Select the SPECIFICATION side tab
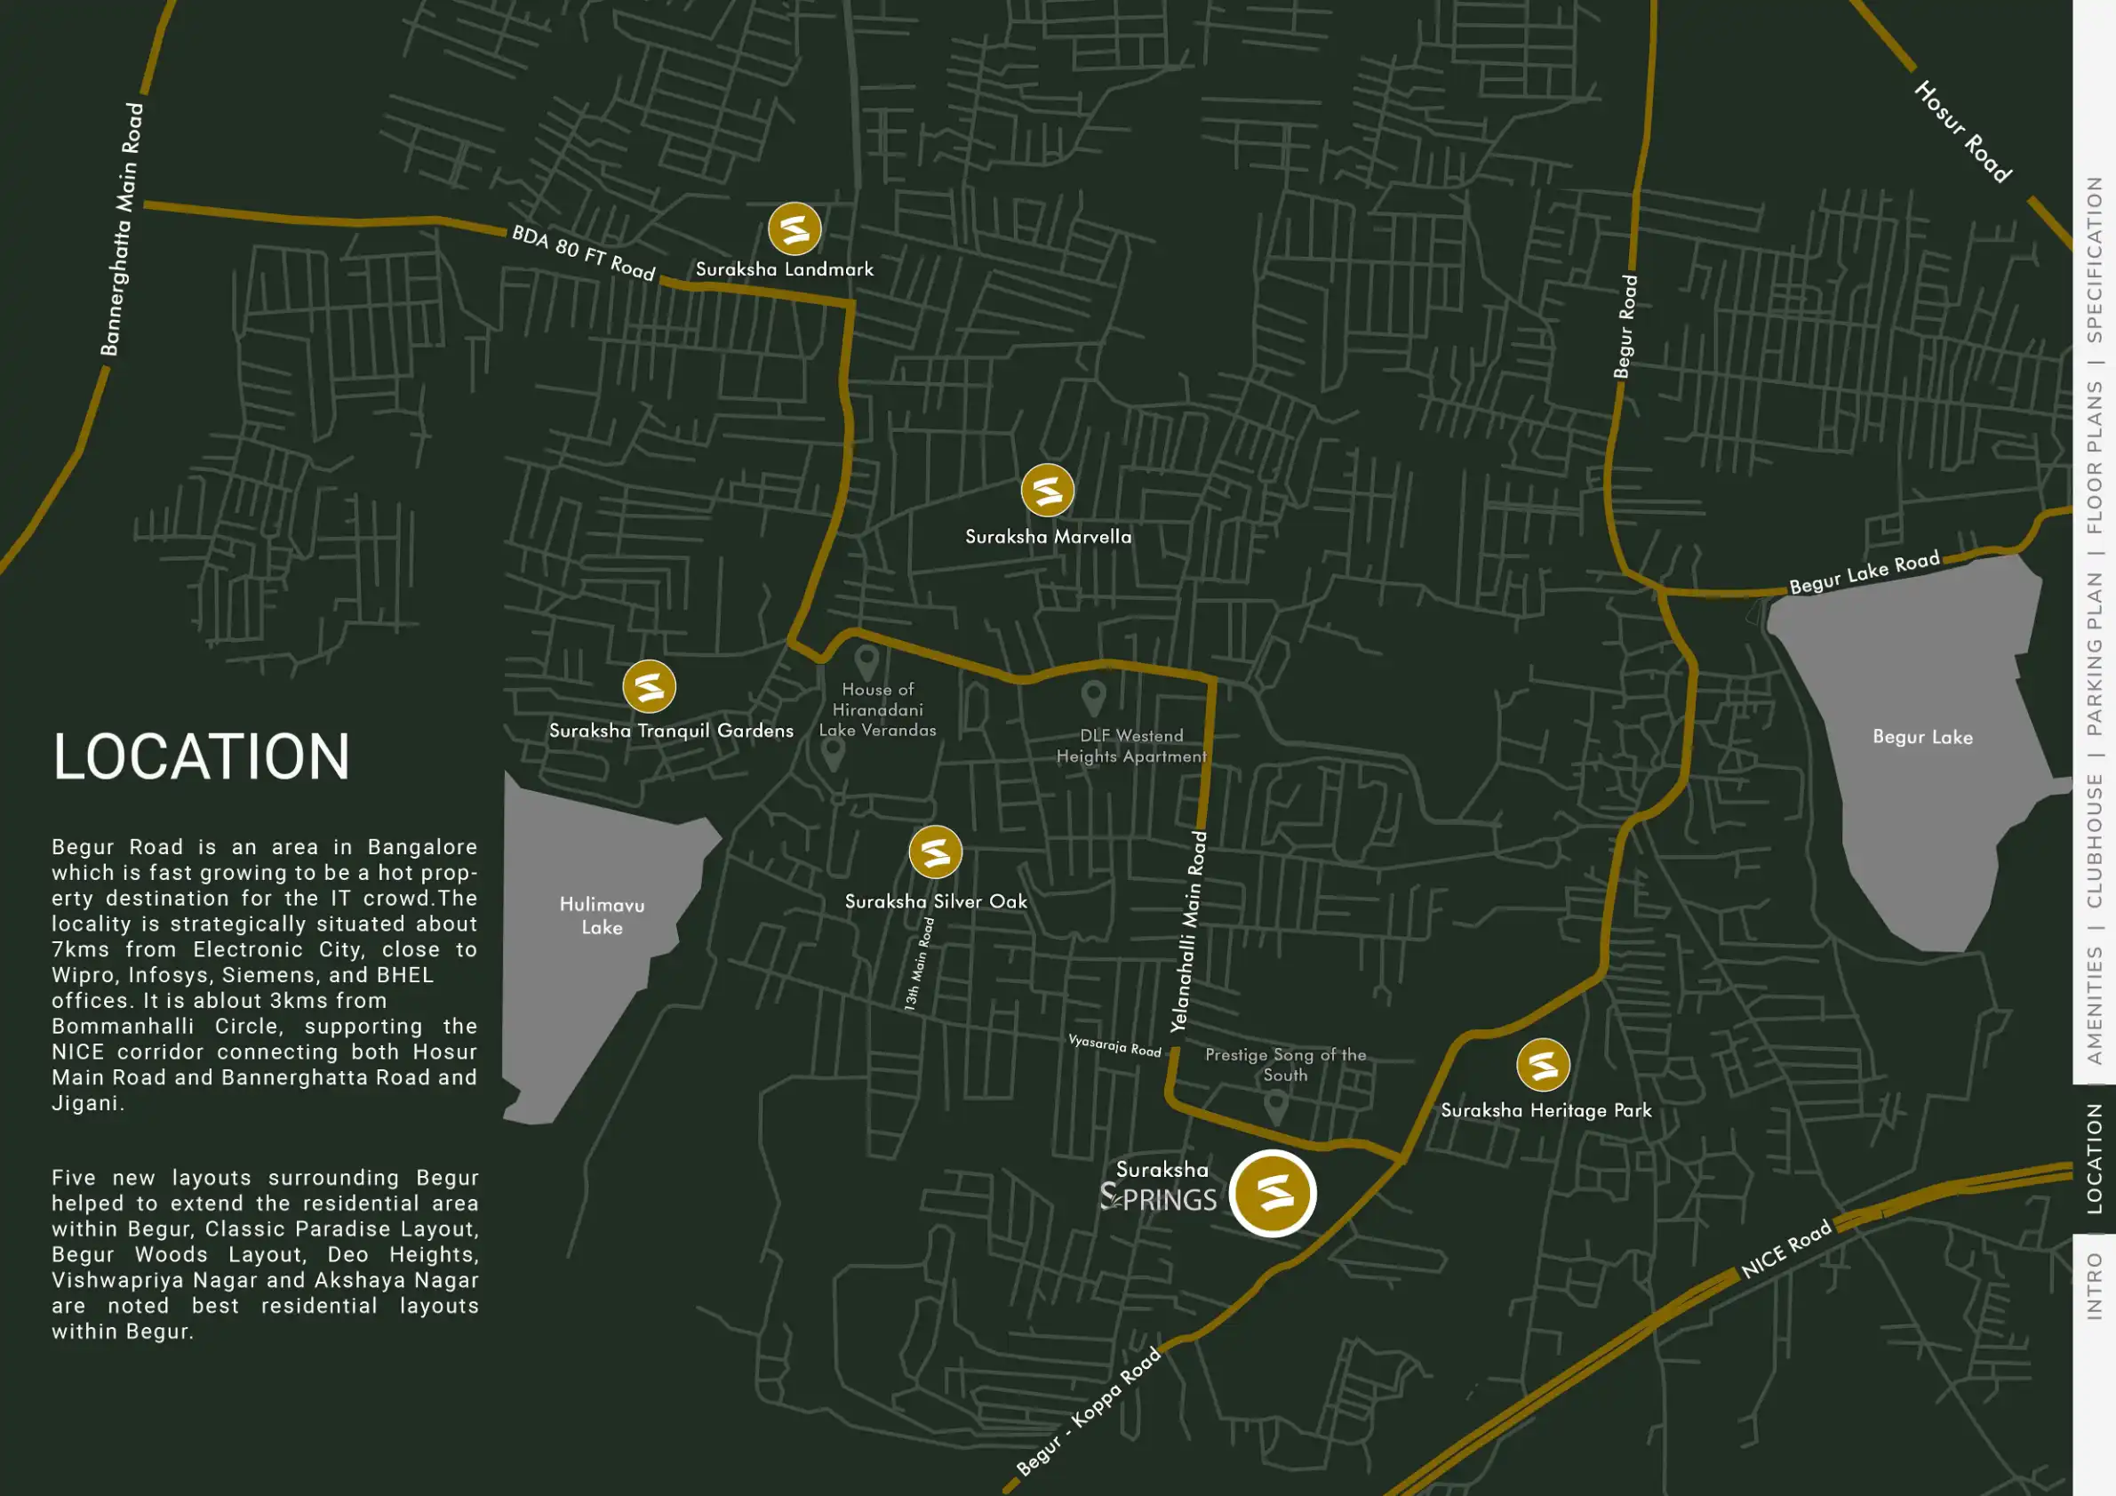Image resolution: width=2116 pixels, height=1496 pixels. click(x=2094, y=259)
